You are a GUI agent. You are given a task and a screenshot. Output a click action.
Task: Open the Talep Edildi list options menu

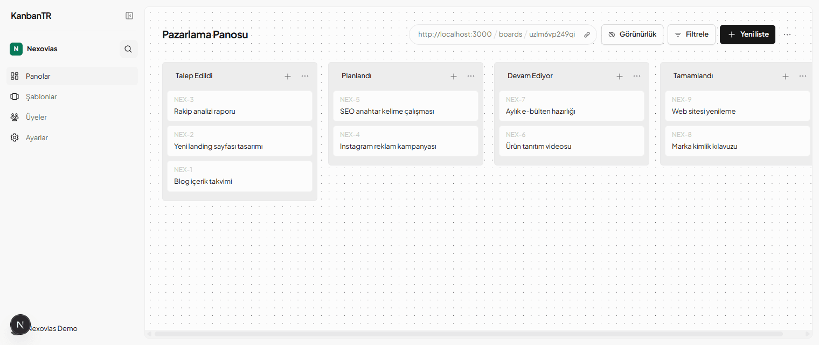pyautogui.click(x=305, y=76)
